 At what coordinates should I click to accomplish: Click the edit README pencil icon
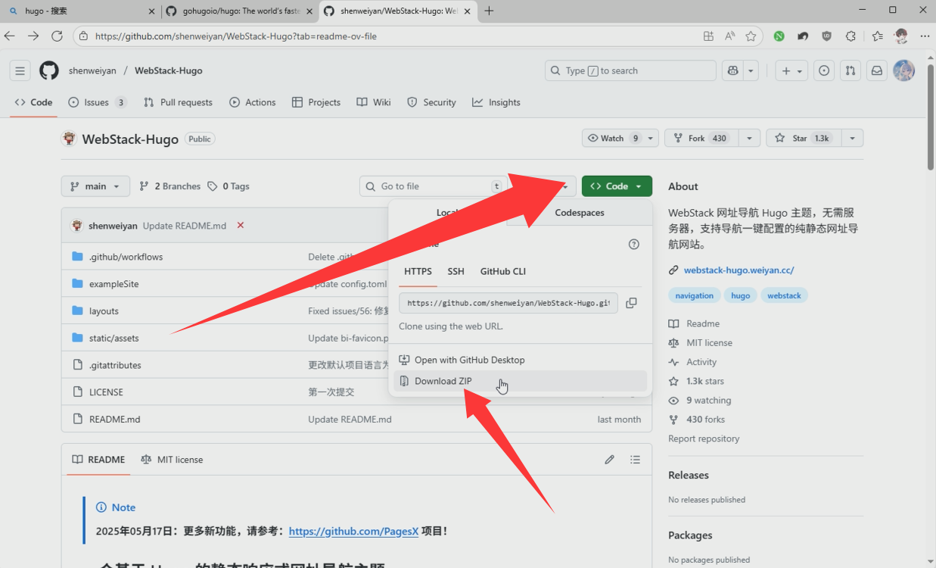point(609,460)
